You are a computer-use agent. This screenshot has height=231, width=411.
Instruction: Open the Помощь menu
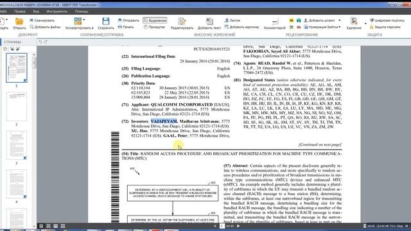tap(82, 12)
